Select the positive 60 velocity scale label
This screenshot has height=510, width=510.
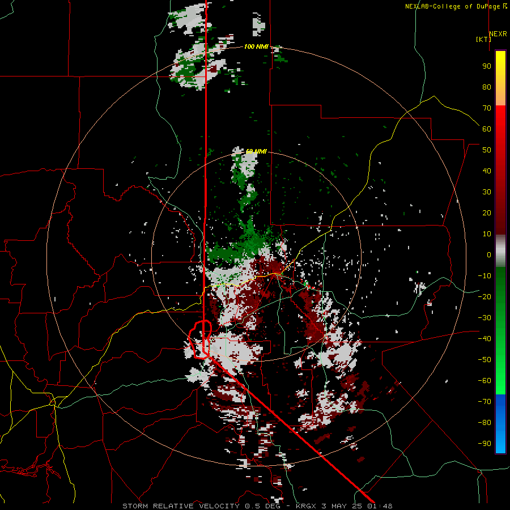[487, 129]
